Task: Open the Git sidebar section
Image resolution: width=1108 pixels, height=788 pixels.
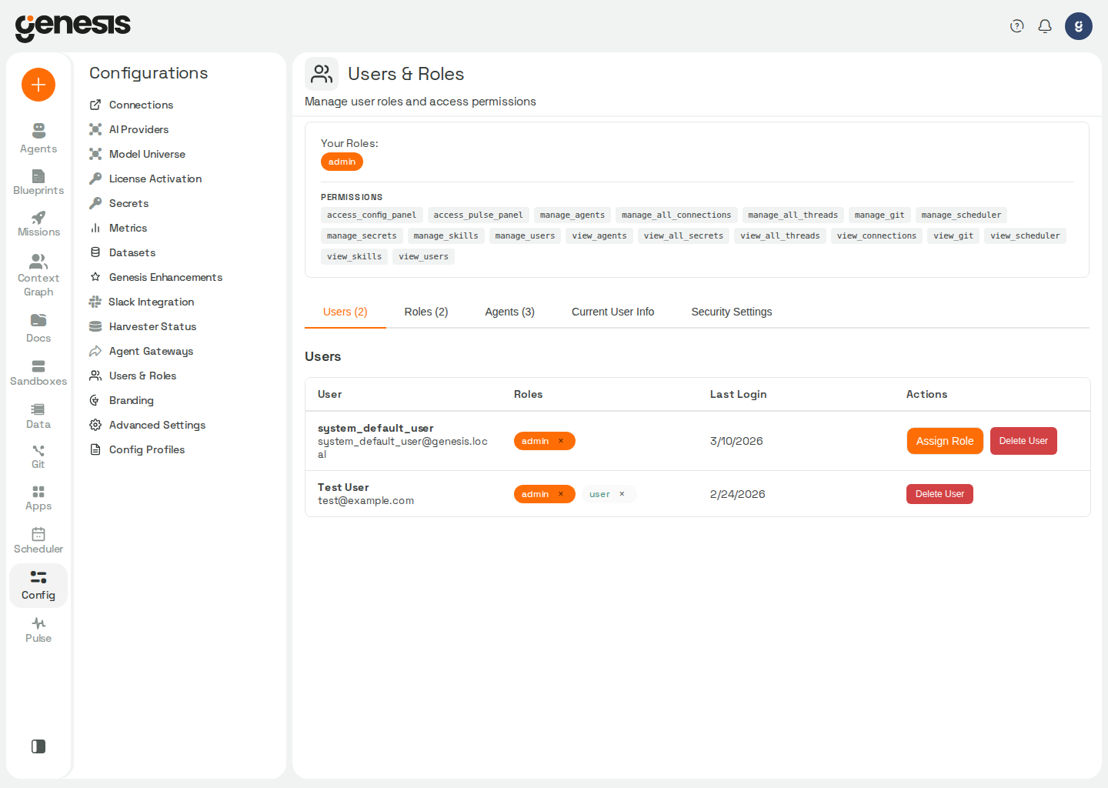Action: point(38,456)
